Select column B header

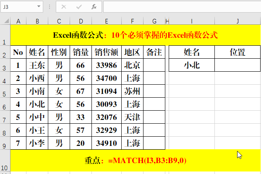pyautogui.click(x=37, y=21)
